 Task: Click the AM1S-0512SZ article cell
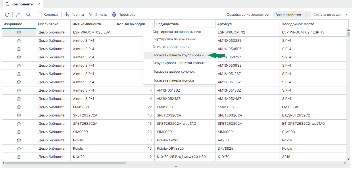pyautogui.click(x=248, y=74)
